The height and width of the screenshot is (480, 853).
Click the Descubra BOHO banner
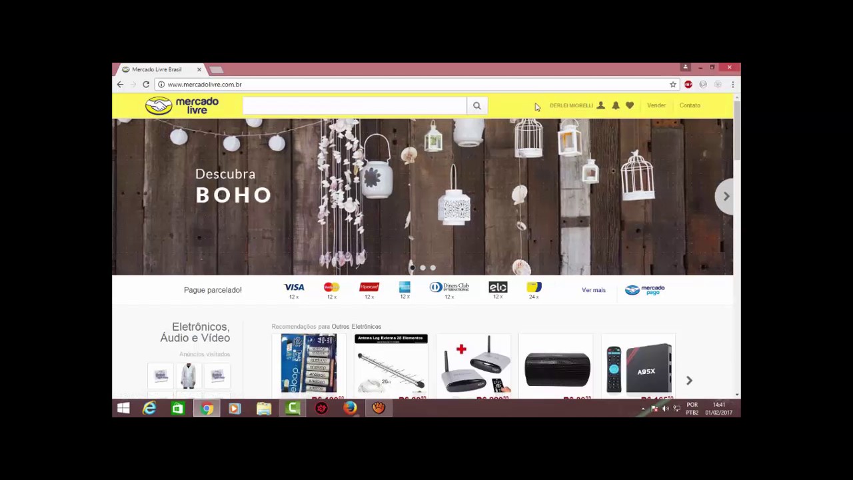point(423,197)
